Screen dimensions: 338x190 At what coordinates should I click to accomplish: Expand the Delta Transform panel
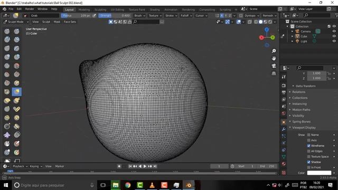coord(305,86)
